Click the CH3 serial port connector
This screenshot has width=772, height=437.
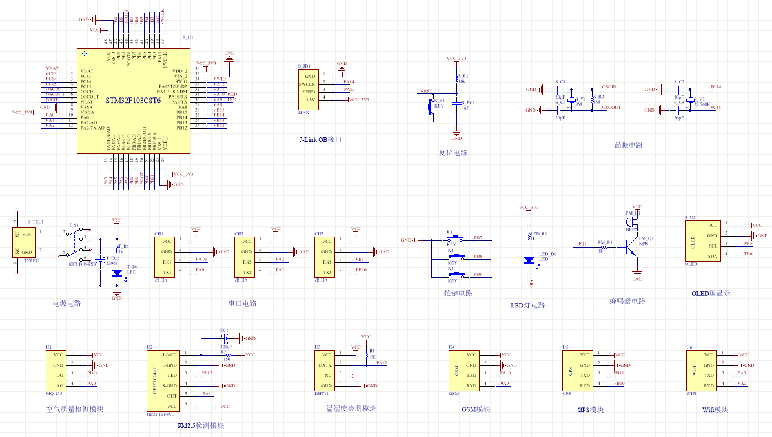click(325, 257)
